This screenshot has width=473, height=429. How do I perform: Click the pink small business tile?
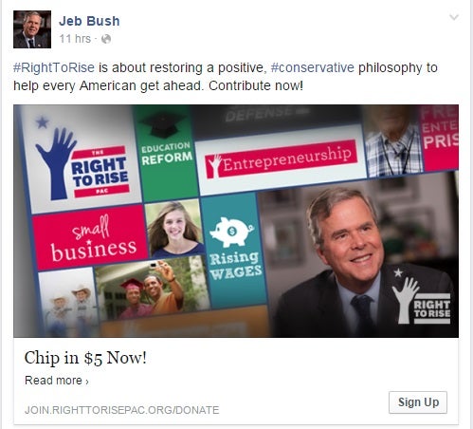click(x=91, y=237)
